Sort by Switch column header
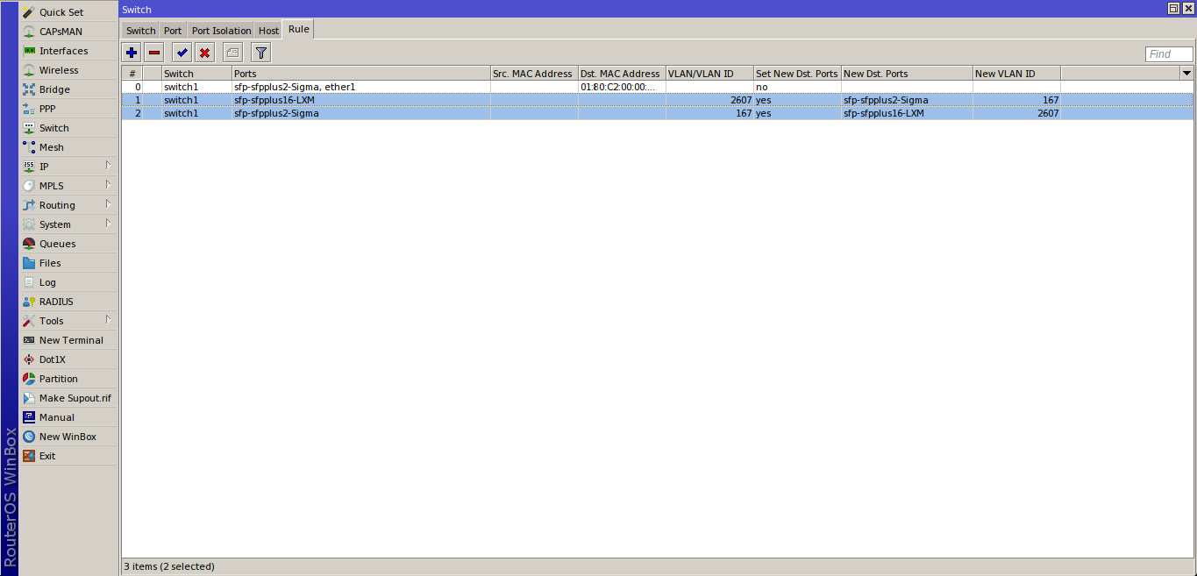This screenshot has width=1197, height=576. 196,74
